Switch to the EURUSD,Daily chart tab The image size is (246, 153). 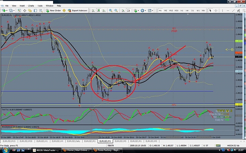click(74, 141)
